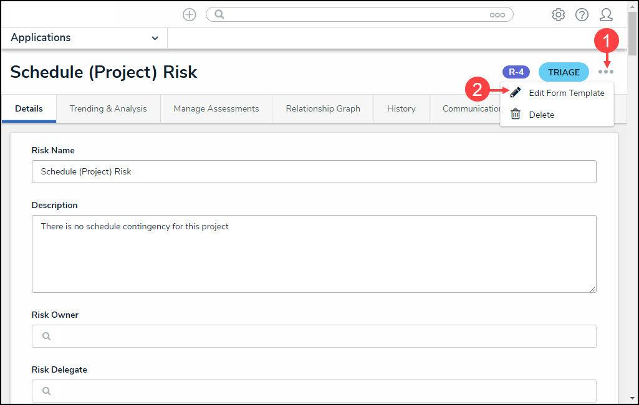The width and height of the screenshot is (639, 405).
Task: Click inside the Risk Name field
Action: (314, 171)
